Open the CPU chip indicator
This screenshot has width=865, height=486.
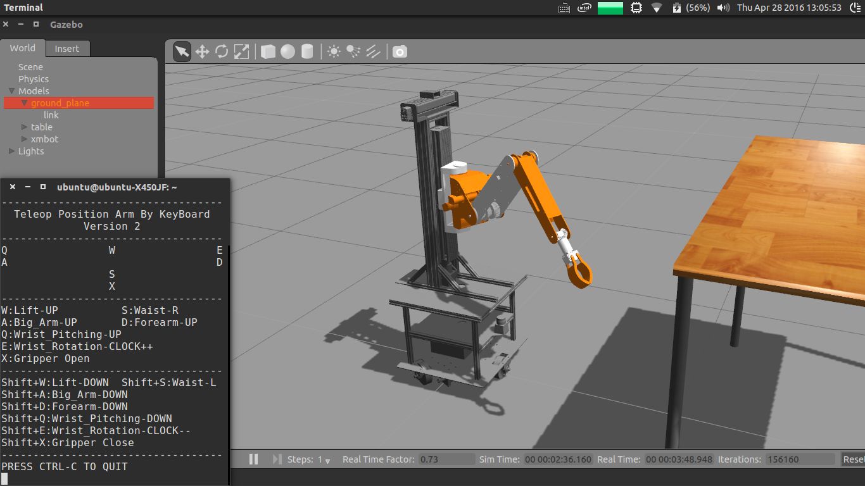(637, 8)
